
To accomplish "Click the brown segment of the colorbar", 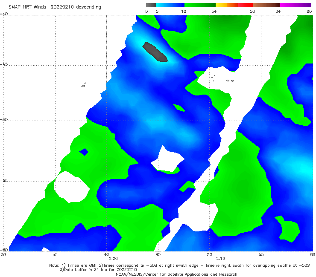I will [266, 5].
